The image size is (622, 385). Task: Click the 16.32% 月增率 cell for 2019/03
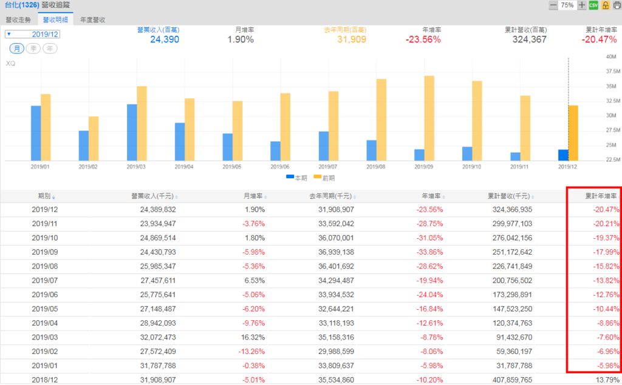pos(253,338)
